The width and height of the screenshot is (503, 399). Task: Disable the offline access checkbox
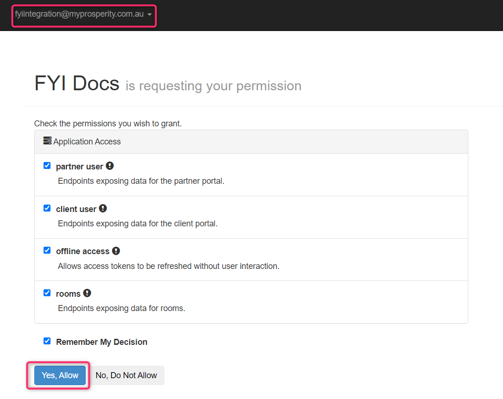coord(47,250)
